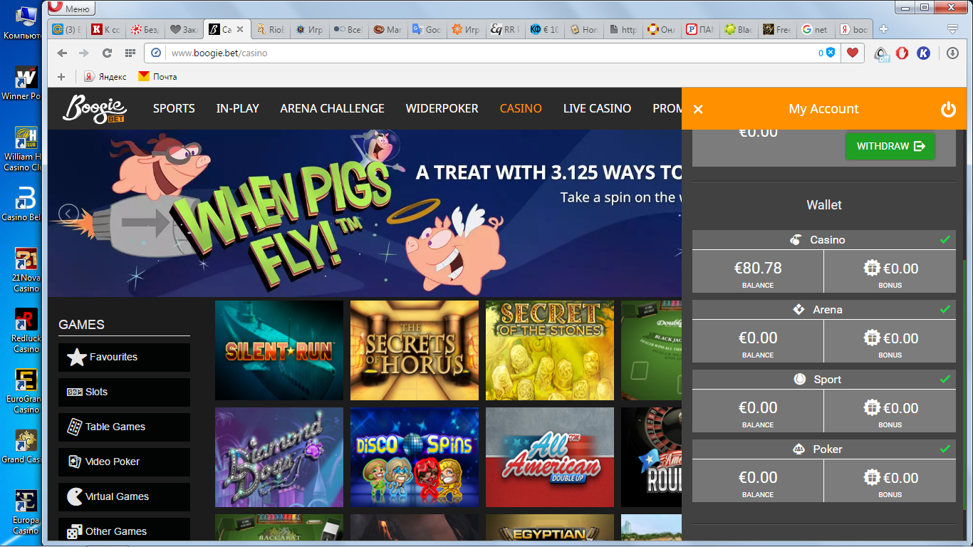Open the Почта bookmark
Image resolution: width=973 pixels, height=547 pixels.
pyautogui.click(x=157, y=76)
